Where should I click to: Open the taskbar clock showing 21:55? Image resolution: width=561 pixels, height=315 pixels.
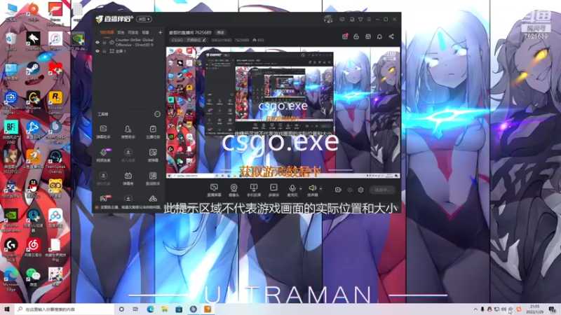click(x=535, y=309)
